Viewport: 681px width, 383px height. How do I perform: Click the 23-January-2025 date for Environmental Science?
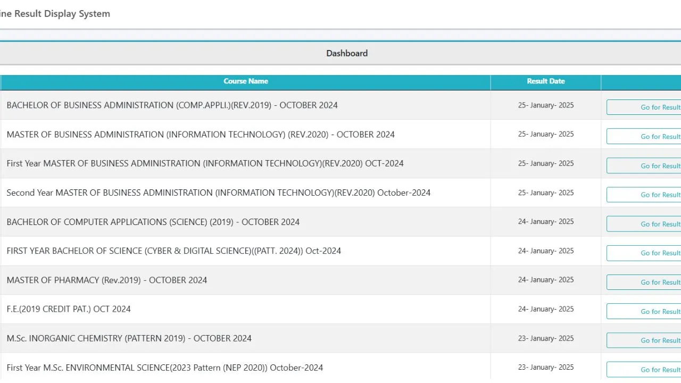tap(546, 367)
